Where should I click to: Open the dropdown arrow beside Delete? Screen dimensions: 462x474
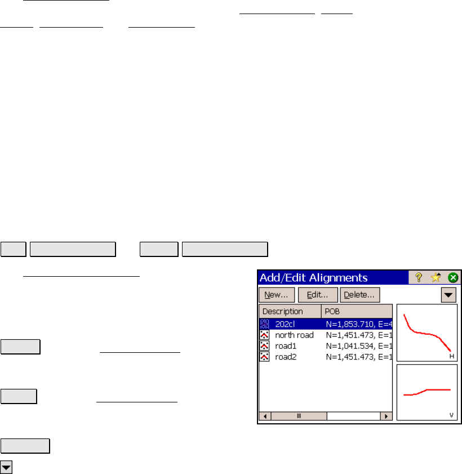(448, 294)
